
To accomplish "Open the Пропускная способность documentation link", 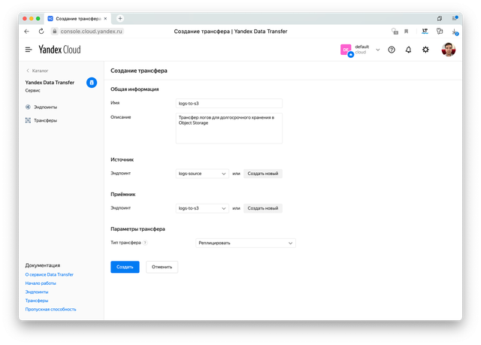I will (x=50, y=309).
